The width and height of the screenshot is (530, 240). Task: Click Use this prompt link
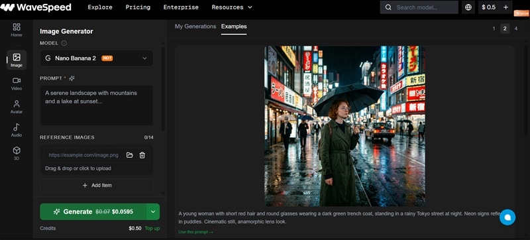196,232
